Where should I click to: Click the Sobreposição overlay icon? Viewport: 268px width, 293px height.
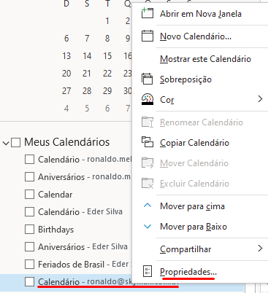(148, 79)
